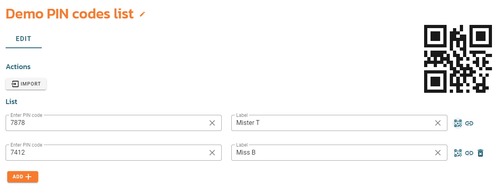Click the Demo PIN codes list title
Image resolution: width=500 pixels, height=192 pixels.
[70, 14]
